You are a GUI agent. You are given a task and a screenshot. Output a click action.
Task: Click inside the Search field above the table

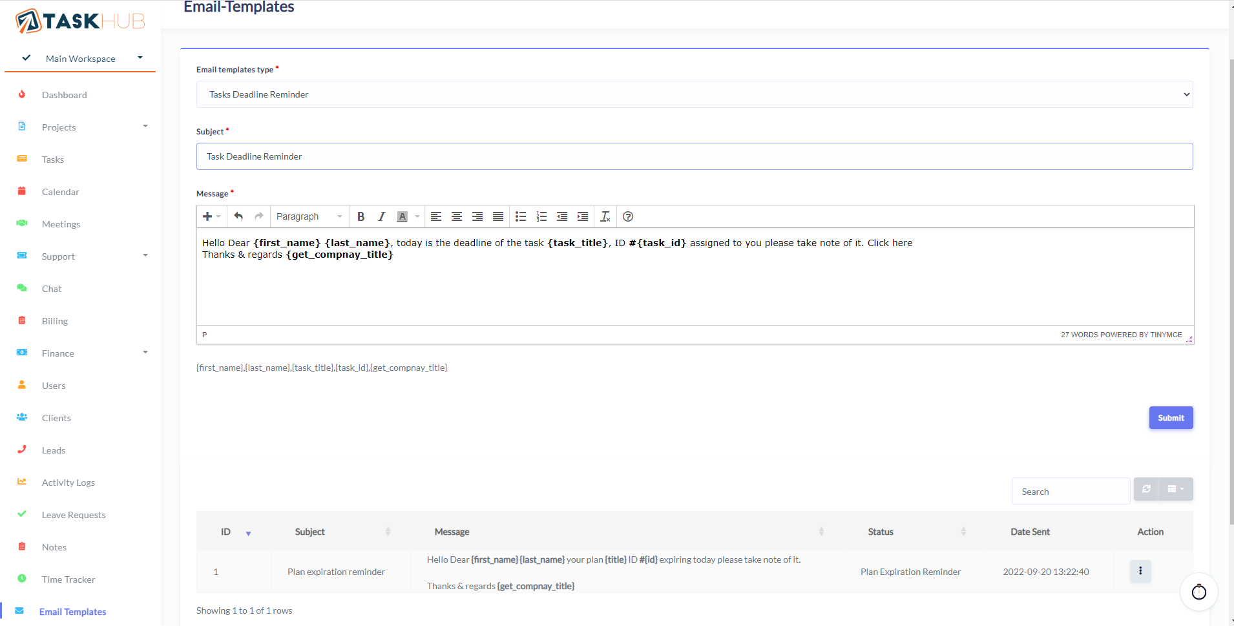click(1070, 491)
